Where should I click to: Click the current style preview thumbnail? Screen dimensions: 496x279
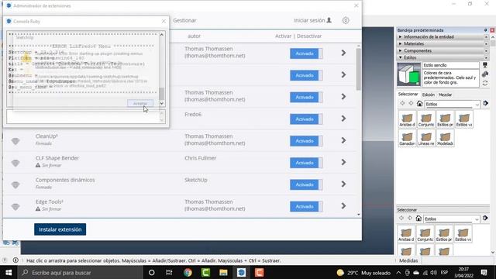point(408,74)
